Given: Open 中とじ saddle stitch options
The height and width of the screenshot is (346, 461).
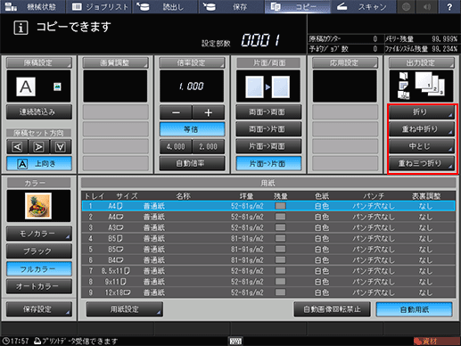Looking at the screenshot, I should 422,146.
